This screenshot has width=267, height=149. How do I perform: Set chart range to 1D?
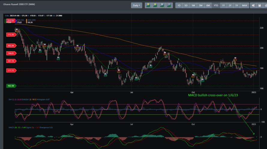(179, 5)
